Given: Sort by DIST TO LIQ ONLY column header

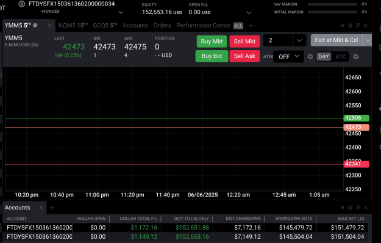Looking at the screenshot, I should coord(191,219).
